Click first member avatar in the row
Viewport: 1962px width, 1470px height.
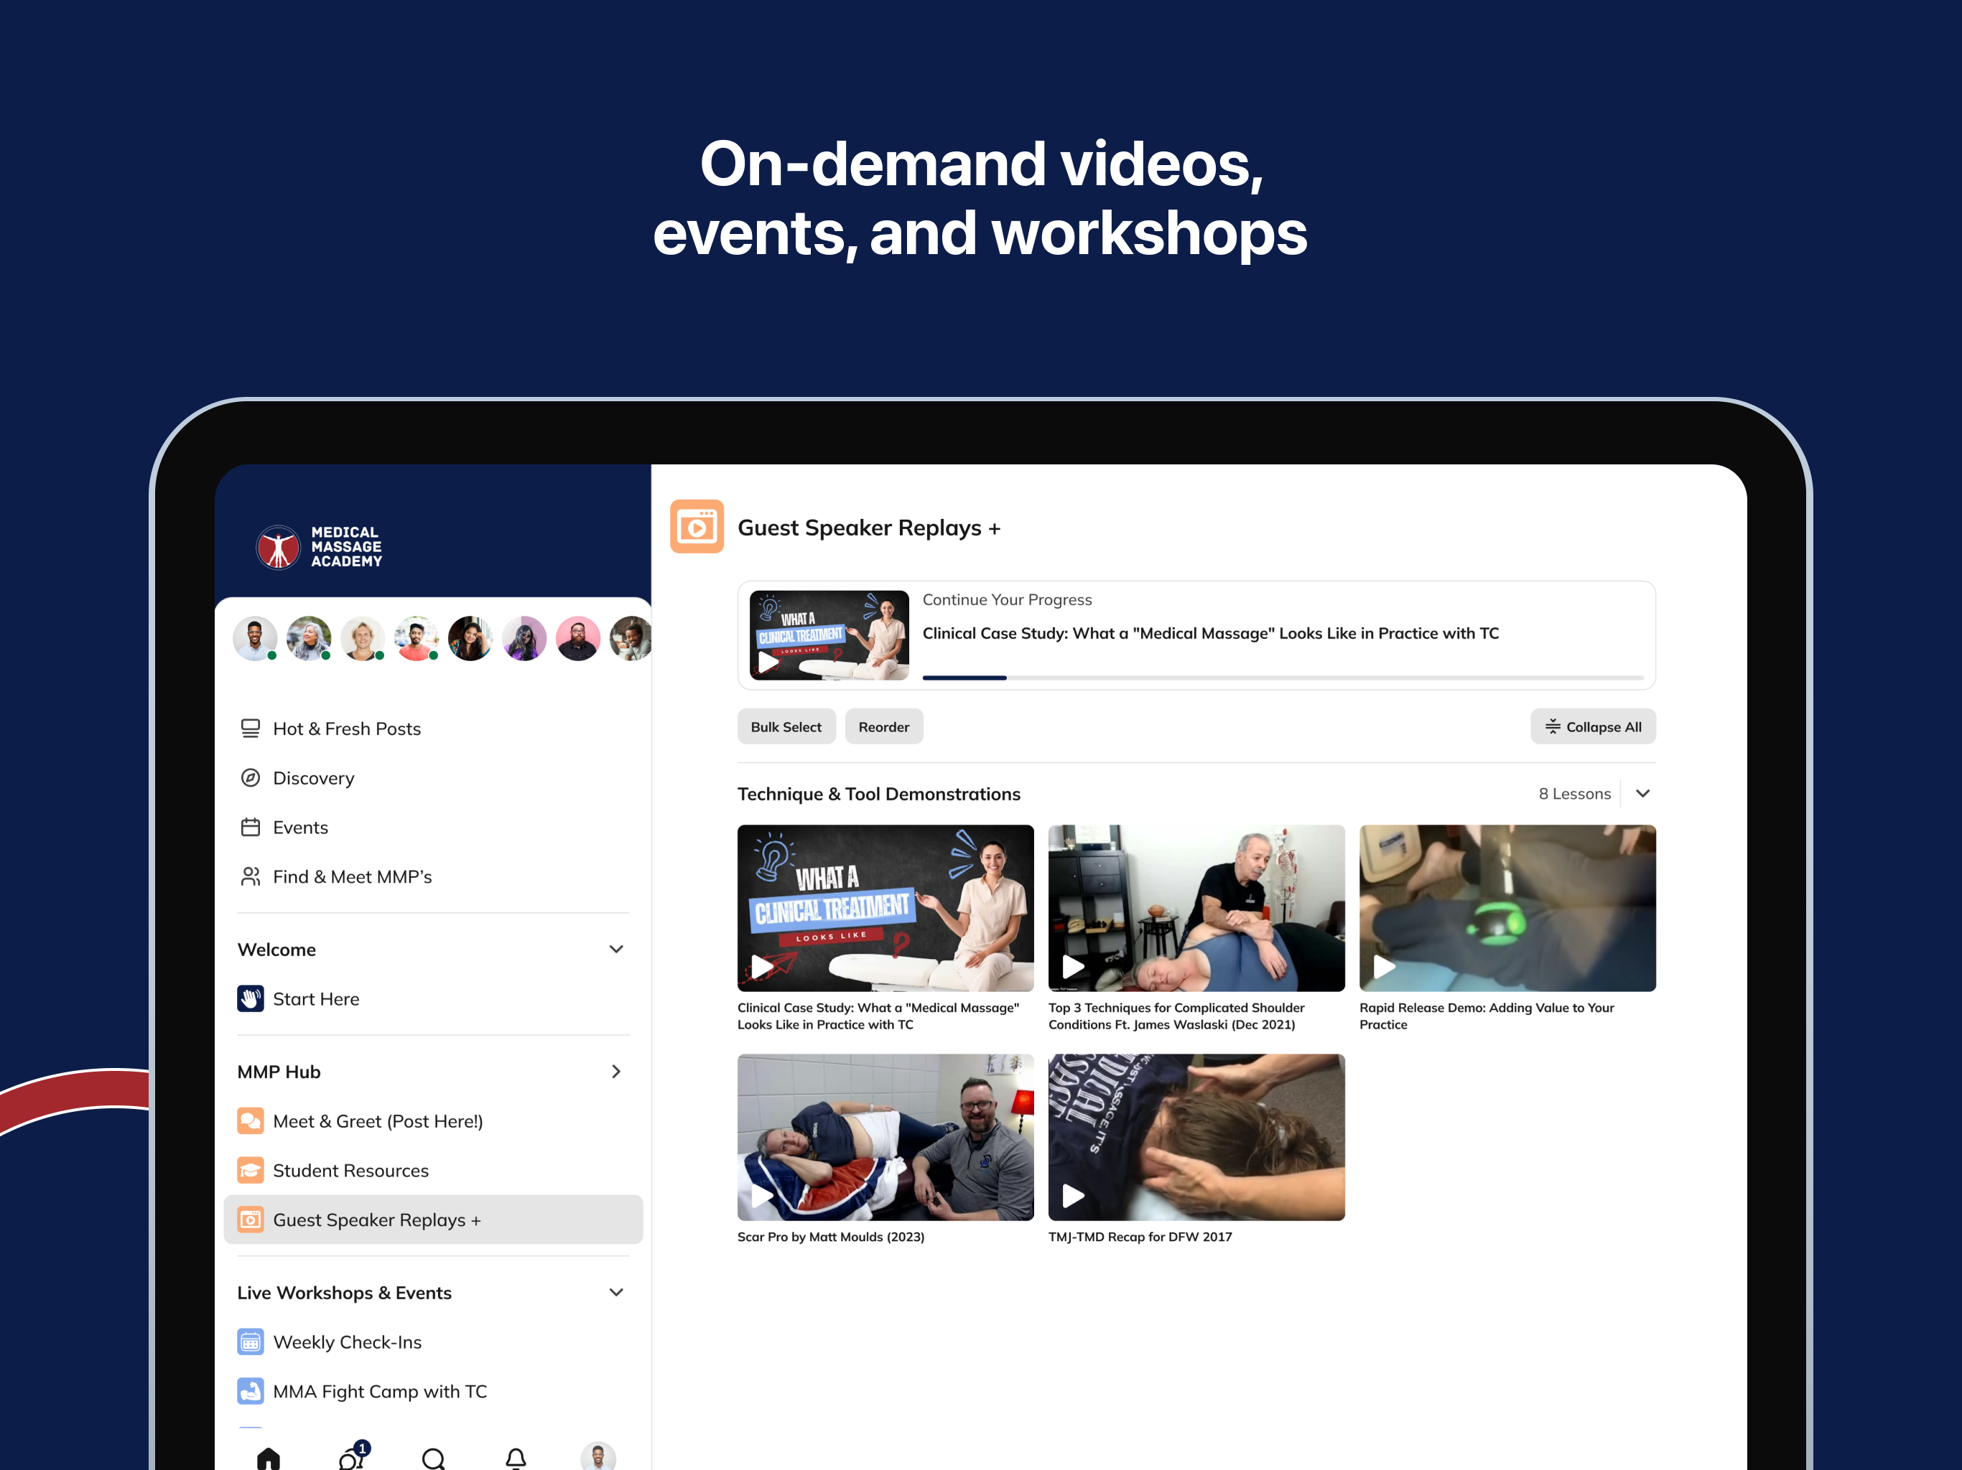tap(254, 638)
